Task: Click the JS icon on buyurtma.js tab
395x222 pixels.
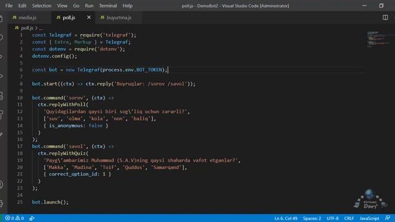Action: [102, 17]
